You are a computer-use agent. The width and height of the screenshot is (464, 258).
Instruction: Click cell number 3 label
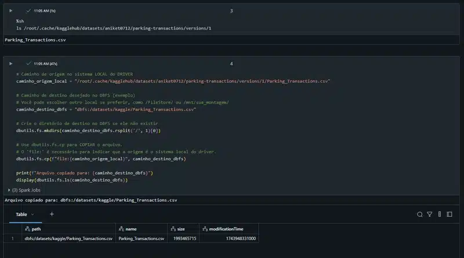point(231,10)
